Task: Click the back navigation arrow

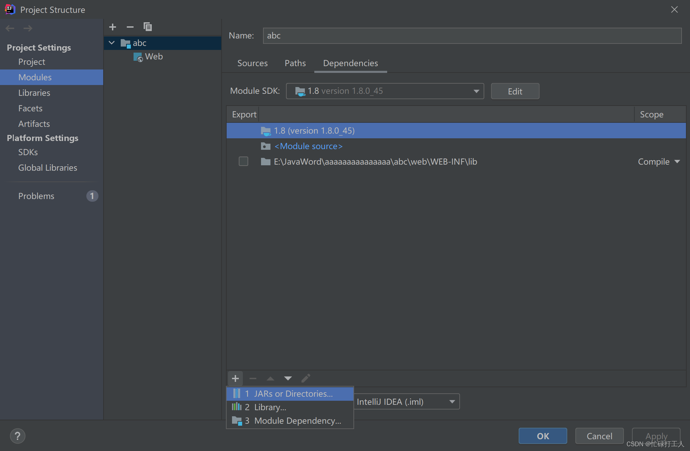Action: tap(10, 28)
